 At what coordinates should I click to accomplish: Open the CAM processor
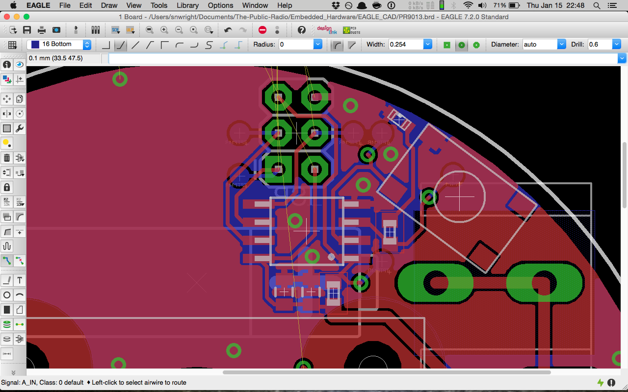[x=56, y=30]
